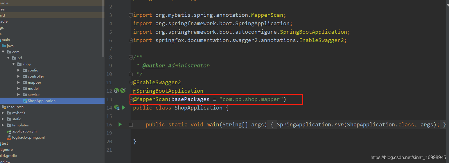
Task: Expand the folded main method, line 16
Action: pyautogui.click(x=131, y=125)
